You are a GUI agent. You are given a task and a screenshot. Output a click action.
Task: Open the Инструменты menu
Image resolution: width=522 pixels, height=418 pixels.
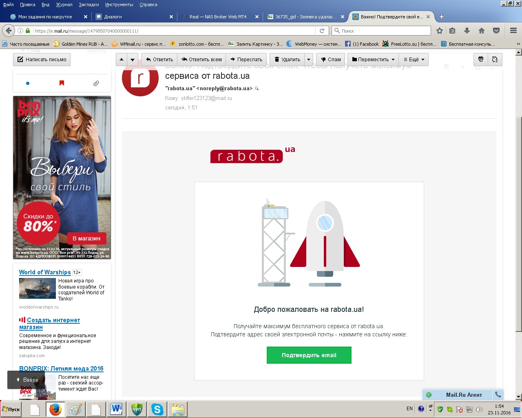pos(119,4)
